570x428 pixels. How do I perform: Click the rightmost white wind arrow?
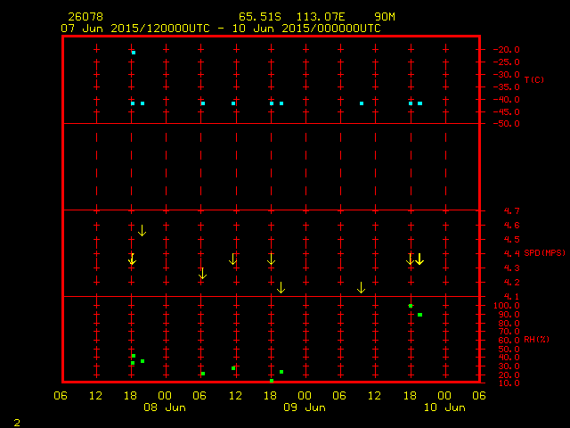click(361, 287)
